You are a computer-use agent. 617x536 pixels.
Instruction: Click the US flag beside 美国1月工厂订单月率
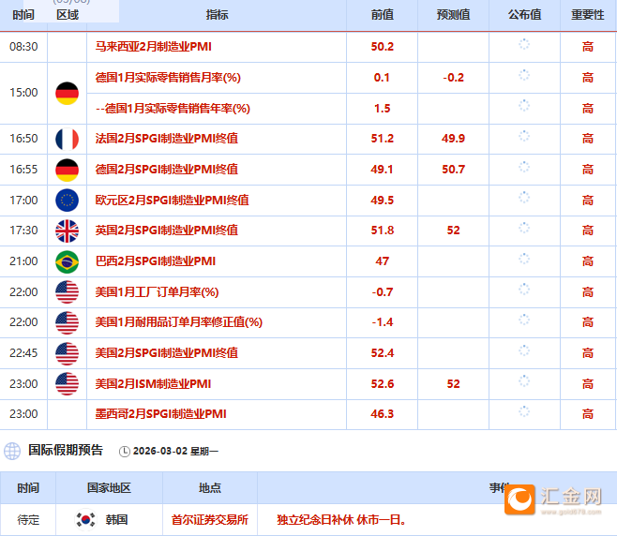pos(67,292)
